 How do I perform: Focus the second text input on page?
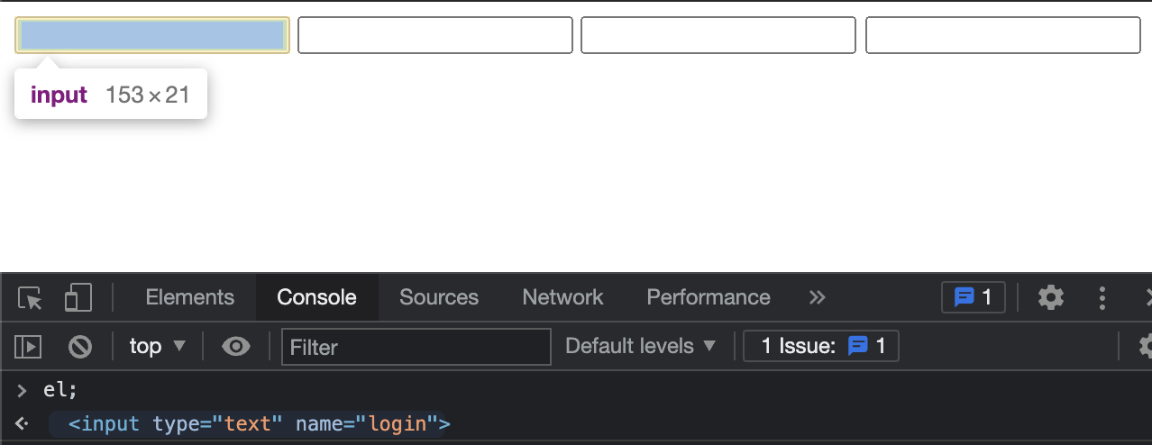[435, 35]
